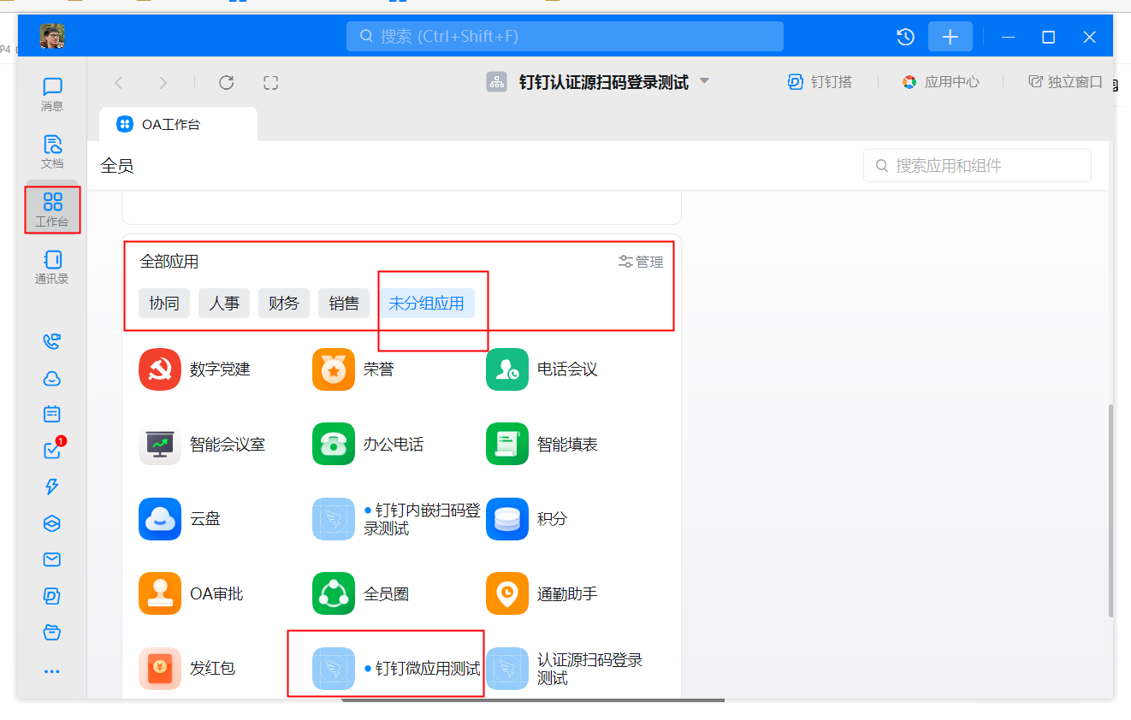Click the 搜索应用和组件 search field

977,166
